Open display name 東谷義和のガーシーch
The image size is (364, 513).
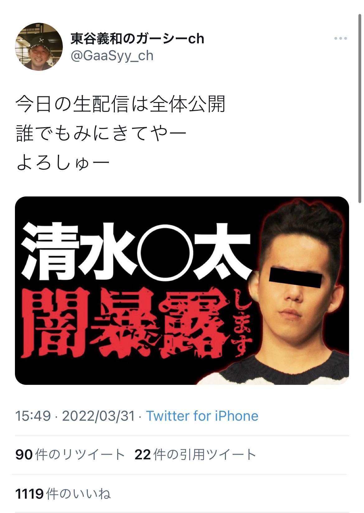(137, 39)
